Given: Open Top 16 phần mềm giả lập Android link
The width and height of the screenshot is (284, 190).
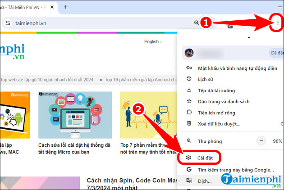Looking at the screenshot, I should [x=141, y=80].
